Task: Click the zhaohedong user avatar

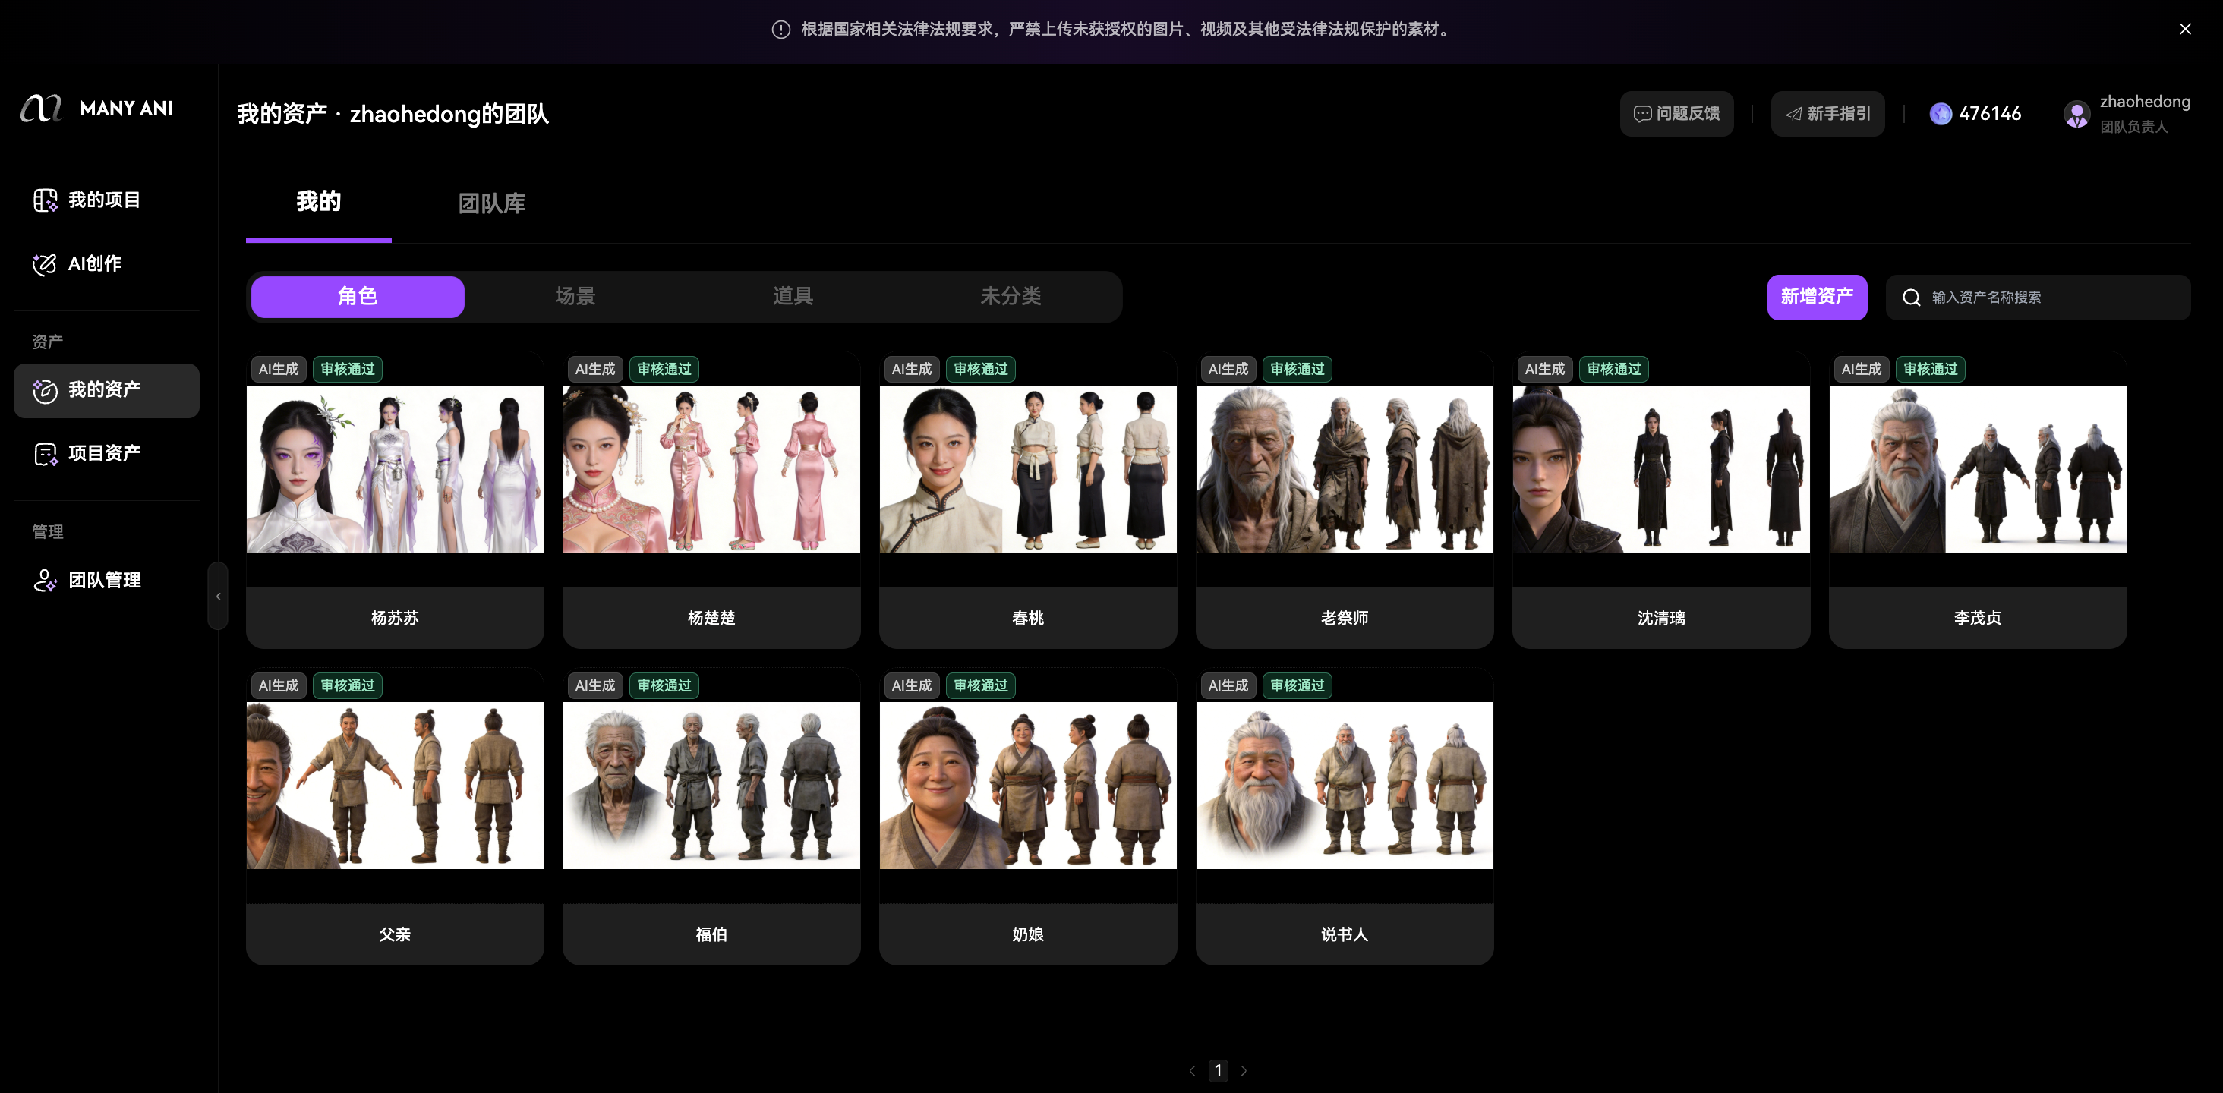Action: click(2076, 114)
